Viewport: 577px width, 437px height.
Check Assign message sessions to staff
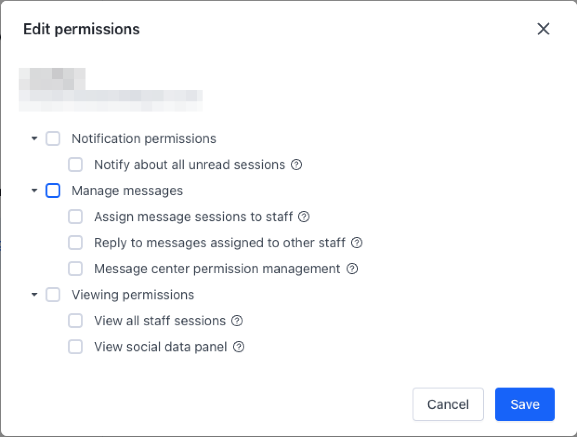[75, 217]
